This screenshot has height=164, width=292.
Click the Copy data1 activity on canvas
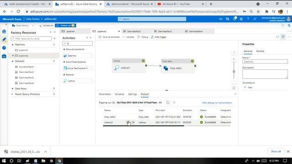(x=178, y=66)
